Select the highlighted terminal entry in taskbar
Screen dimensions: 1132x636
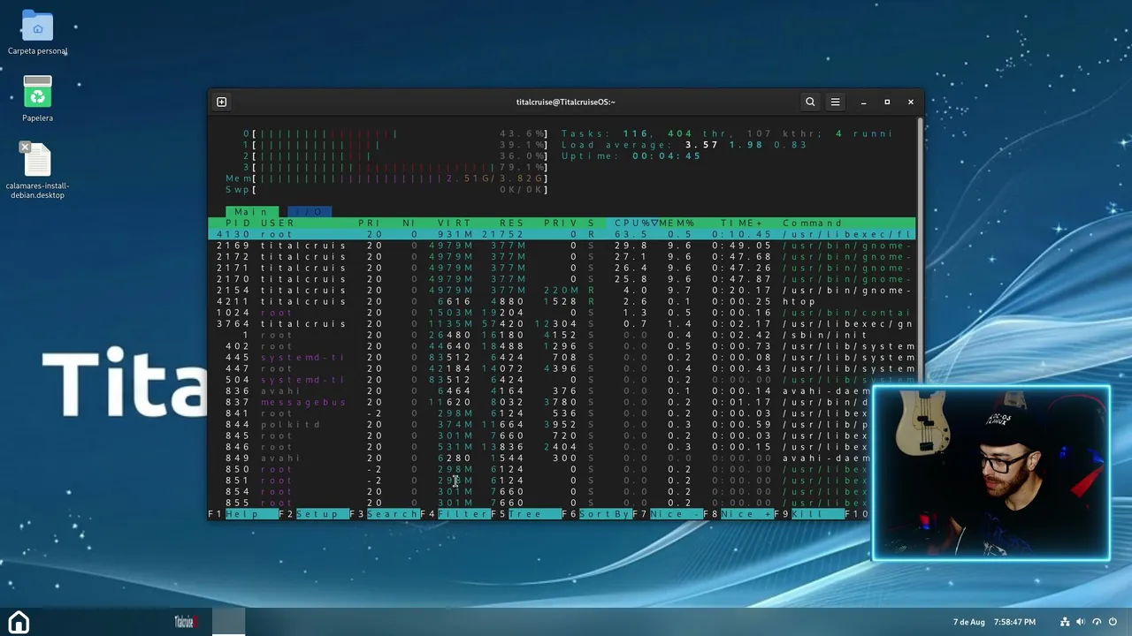pyautogui.click(x=229, y=622)
